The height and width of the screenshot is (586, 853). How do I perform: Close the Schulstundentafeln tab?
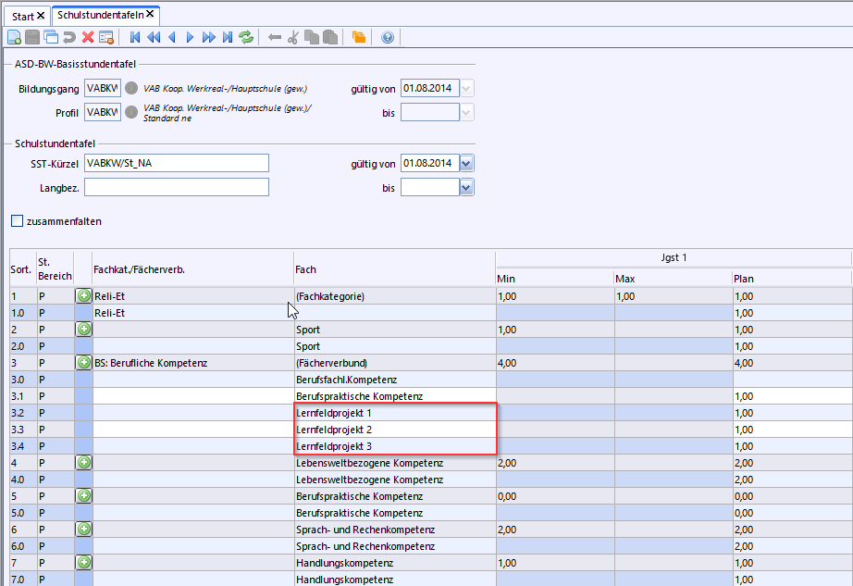[x=150, y=15]
